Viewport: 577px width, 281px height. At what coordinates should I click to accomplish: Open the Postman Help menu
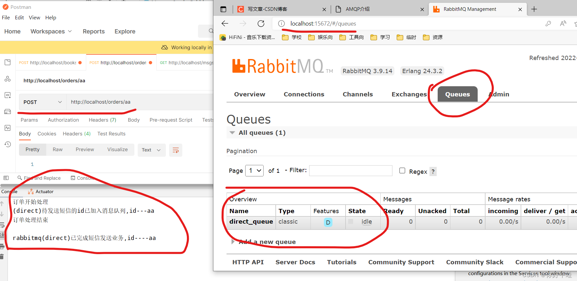pos(51,18)
